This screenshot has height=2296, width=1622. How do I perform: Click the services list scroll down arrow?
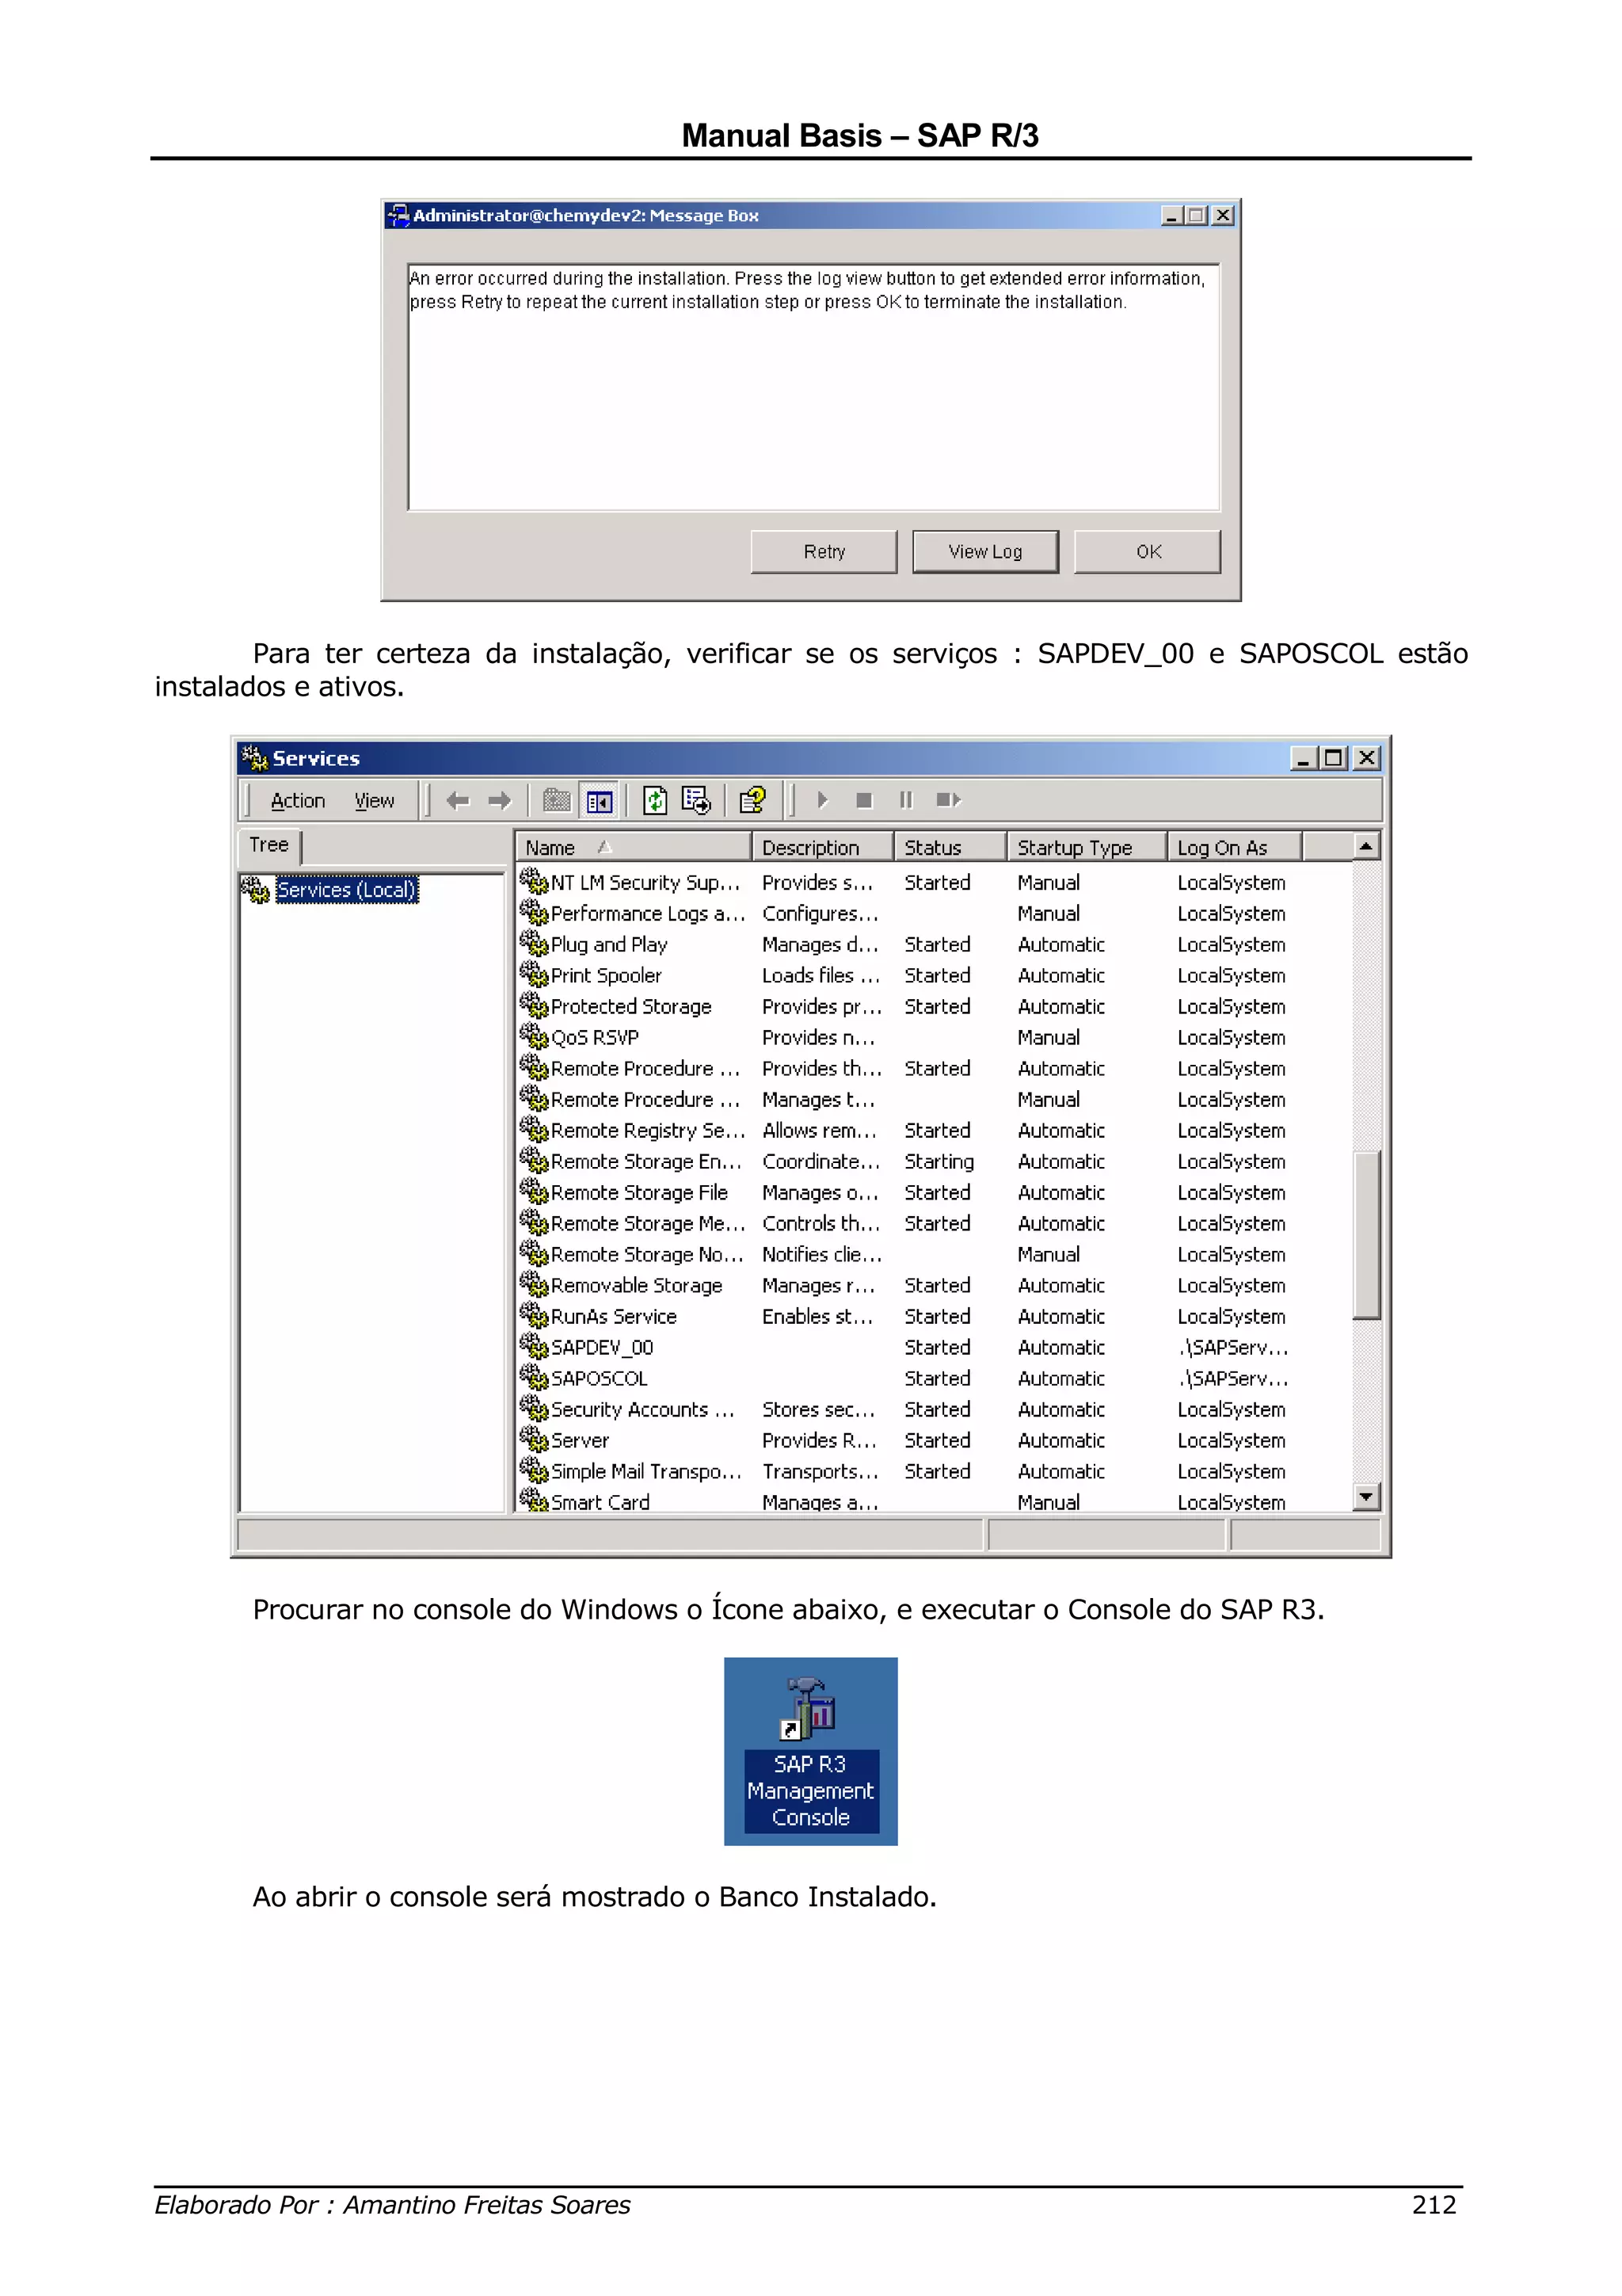coord(1366,1496)
